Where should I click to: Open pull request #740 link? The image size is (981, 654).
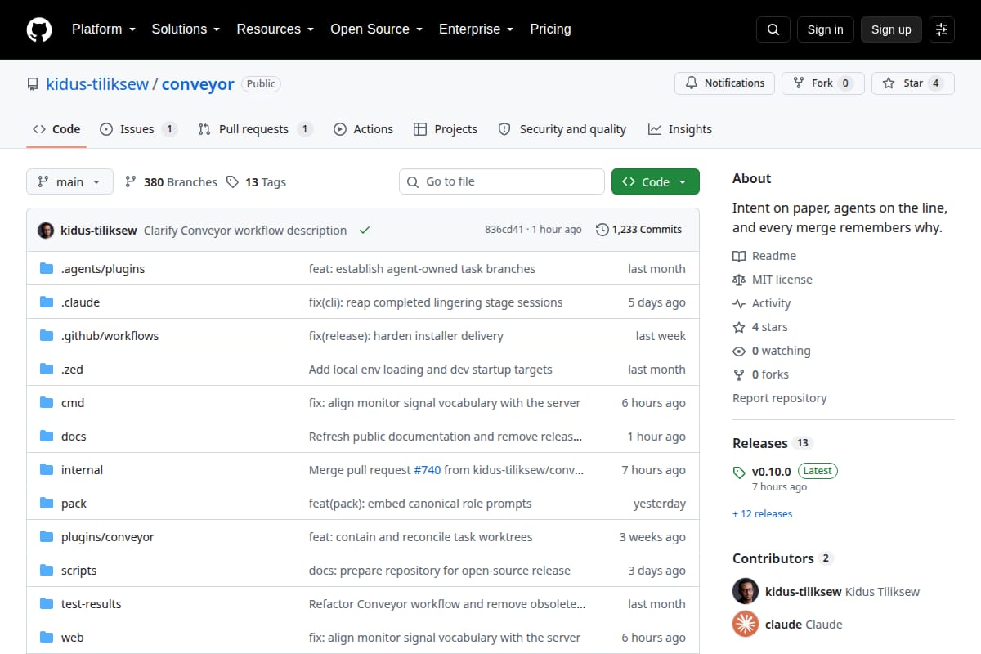click(428, 470)
